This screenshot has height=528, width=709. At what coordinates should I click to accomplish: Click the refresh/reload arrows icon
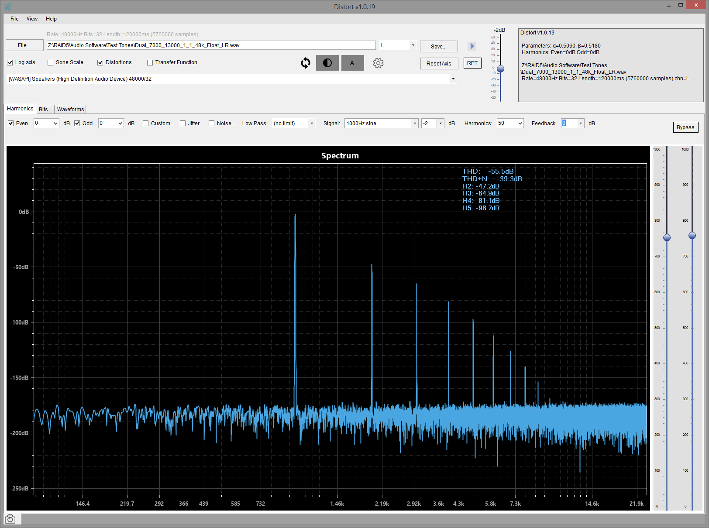306,63
